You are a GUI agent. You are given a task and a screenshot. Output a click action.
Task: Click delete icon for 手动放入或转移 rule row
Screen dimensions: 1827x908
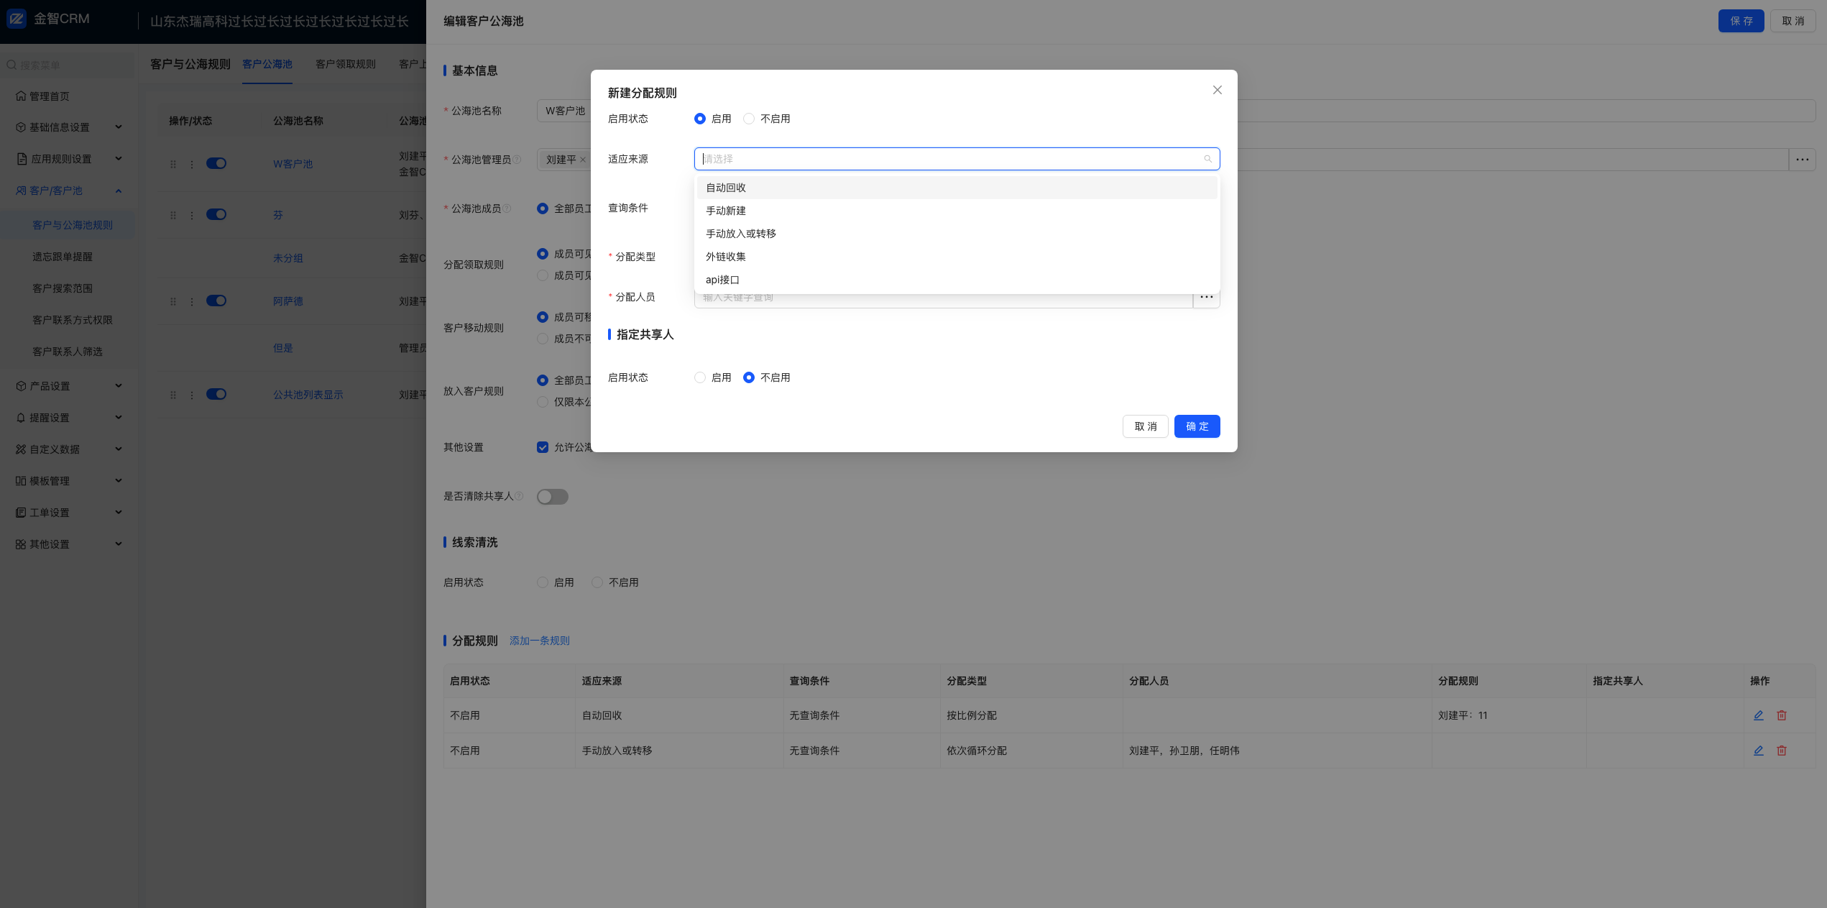(x=1781, y=751)
